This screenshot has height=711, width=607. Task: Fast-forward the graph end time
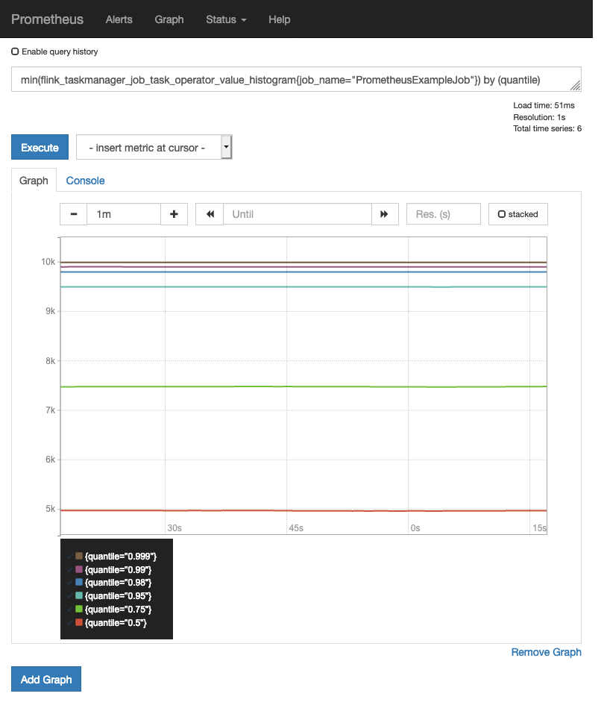coord(384,214)
